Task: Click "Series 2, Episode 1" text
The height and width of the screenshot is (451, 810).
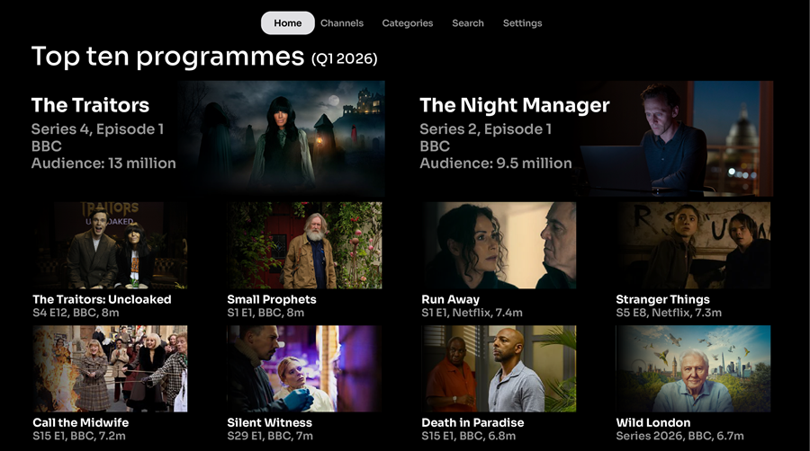Action: pyautogui.click(x=486, y=128)
